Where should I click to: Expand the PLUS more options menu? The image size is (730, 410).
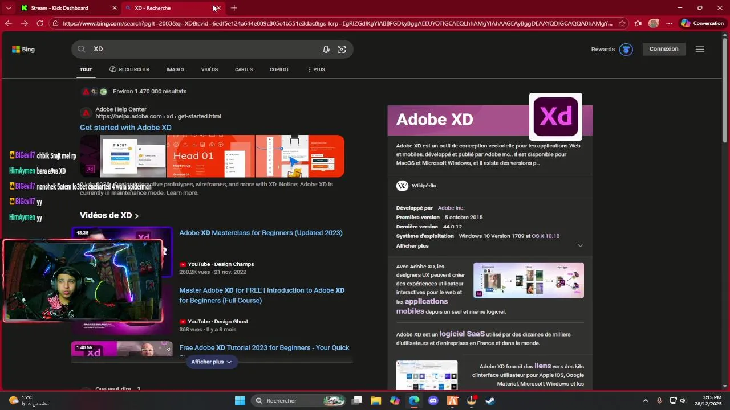pos(317,69)
